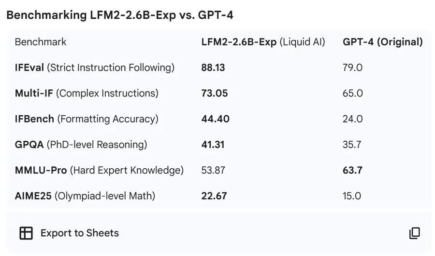Select the IFBench (Formatting Accuracy) row label
Viewport: 435px width, 256px height.
[x=87, y=119]
